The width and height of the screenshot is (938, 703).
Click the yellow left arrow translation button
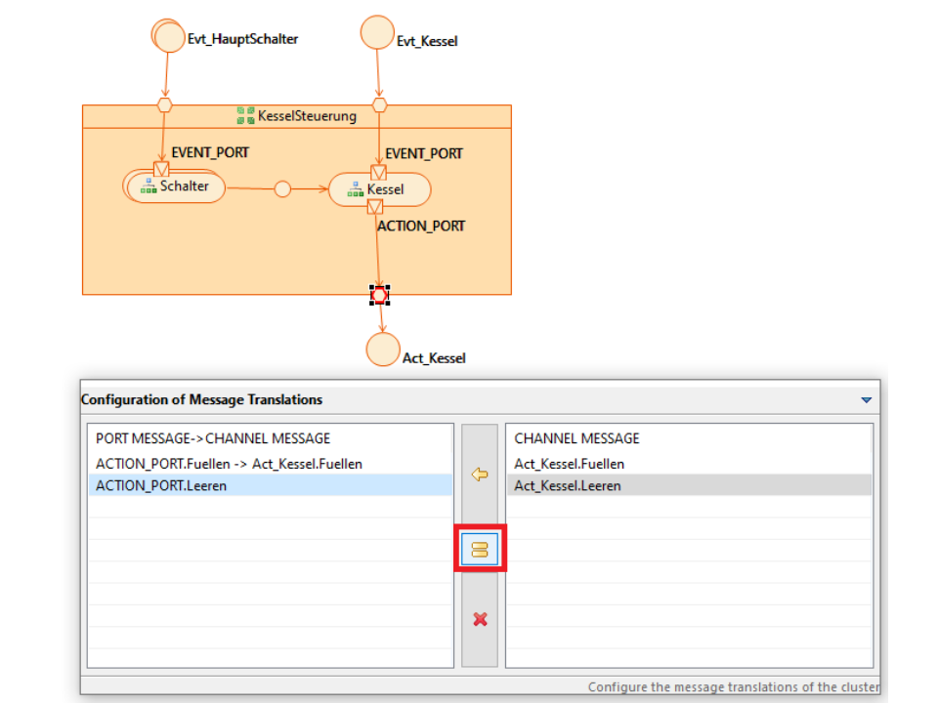click(x=479, y=476)
